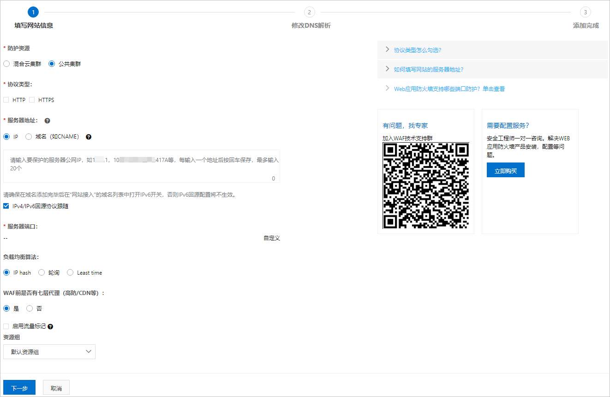This screenshot has height=397, width=610.
Task: Click the WAF support group QR code
Action: (426, 186)
